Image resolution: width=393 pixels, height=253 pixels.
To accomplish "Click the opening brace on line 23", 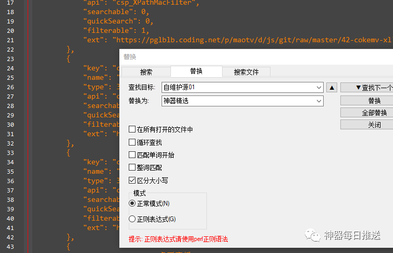I will [x=68, y=59].
